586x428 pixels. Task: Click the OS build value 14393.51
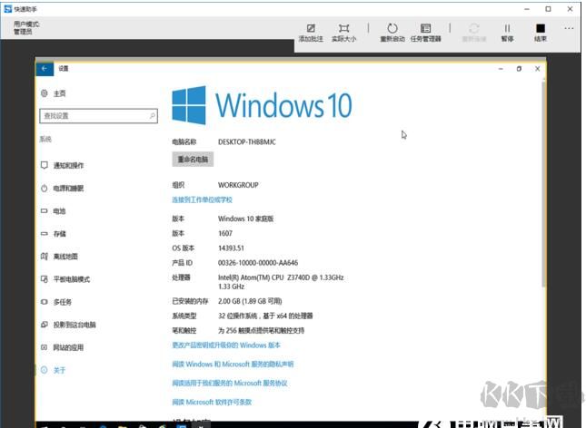coord(231,248)
